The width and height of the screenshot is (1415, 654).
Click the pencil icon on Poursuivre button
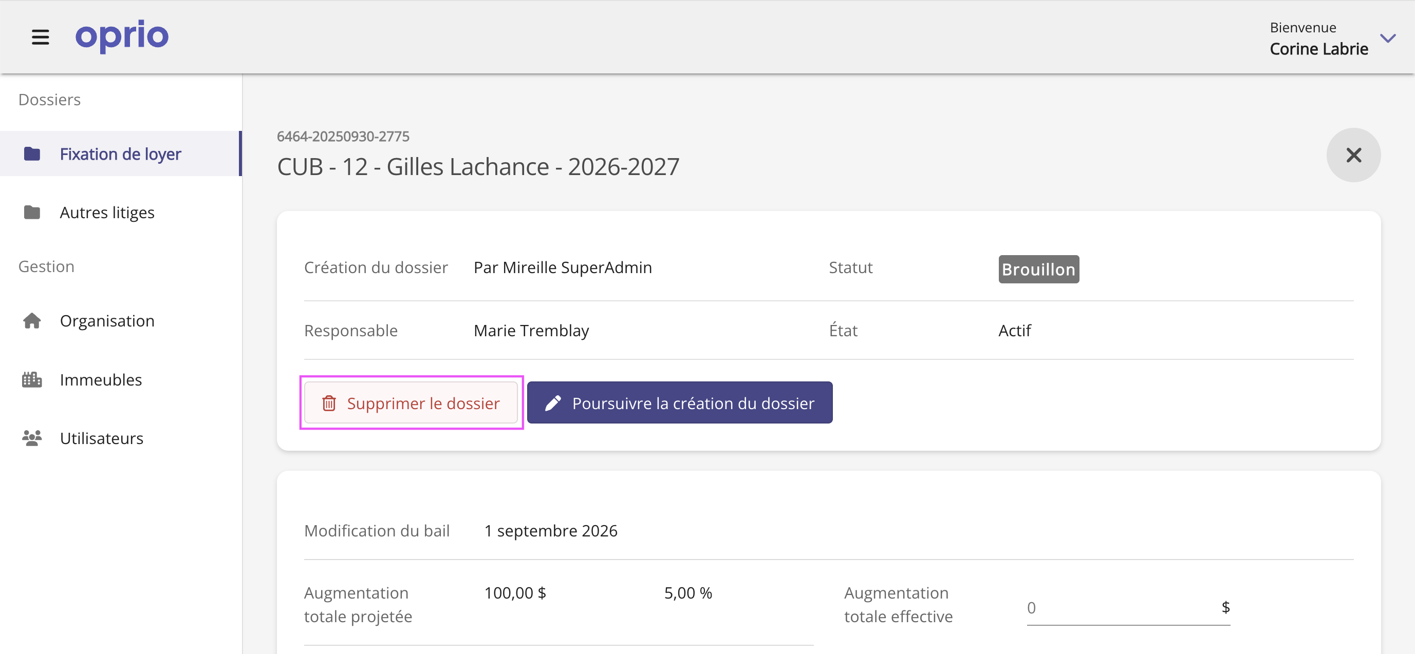553,403
